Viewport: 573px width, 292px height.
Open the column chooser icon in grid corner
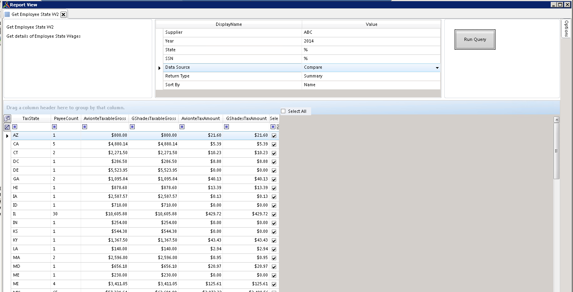tap(7, 118)
